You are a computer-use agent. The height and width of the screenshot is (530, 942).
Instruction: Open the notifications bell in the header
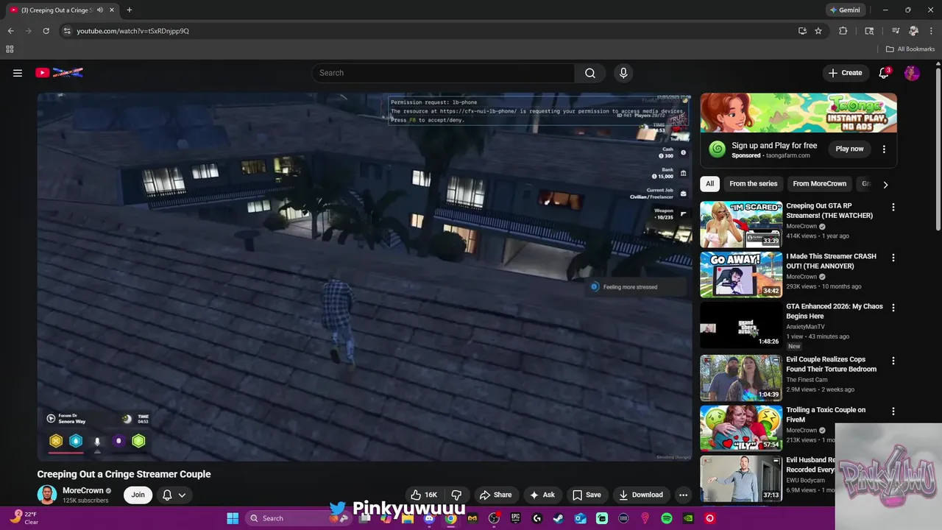(x=884, y=73)
